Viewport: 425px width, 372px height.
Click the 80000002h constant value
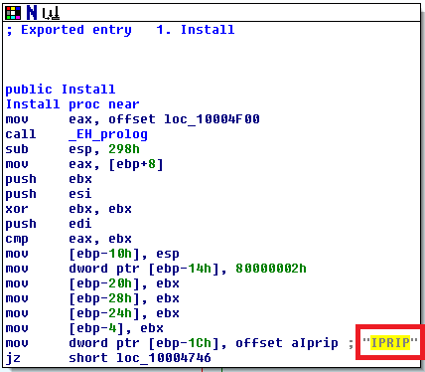click(x=271, y=269)
